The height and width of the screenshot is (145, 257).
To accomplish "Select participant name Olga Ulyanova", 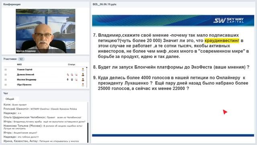I will (24, 85).
